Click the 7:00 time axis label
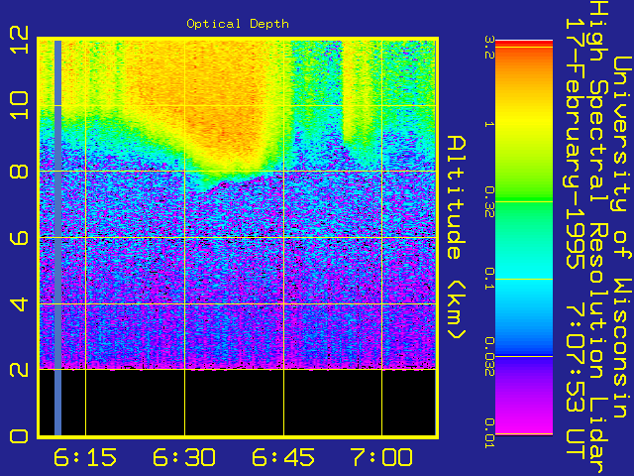The height and width of the screenshot is (476, 634). point(381,457)
